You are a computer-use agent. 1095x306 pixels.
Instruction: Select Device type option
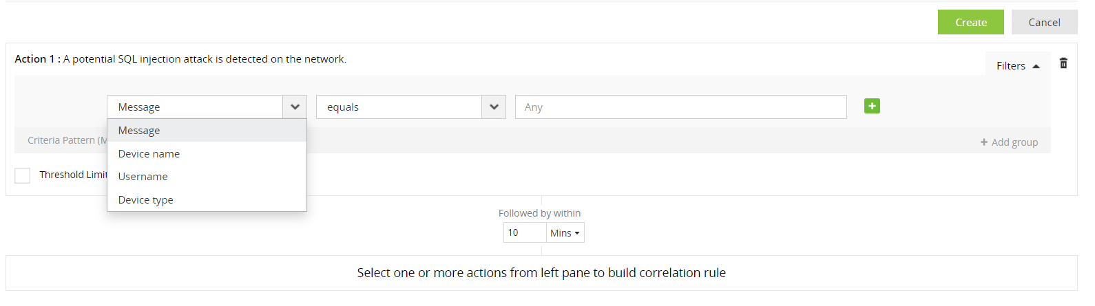pyautogui.click(x=145, y=200)
